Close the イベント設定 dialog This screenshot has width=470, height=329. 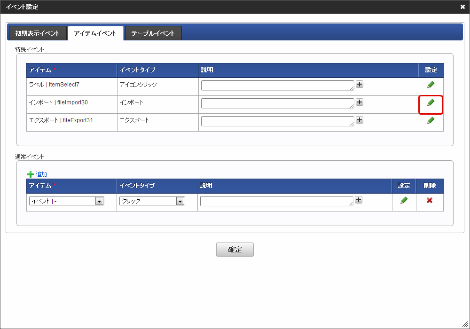pyautogui.click(x=463, y=7)
